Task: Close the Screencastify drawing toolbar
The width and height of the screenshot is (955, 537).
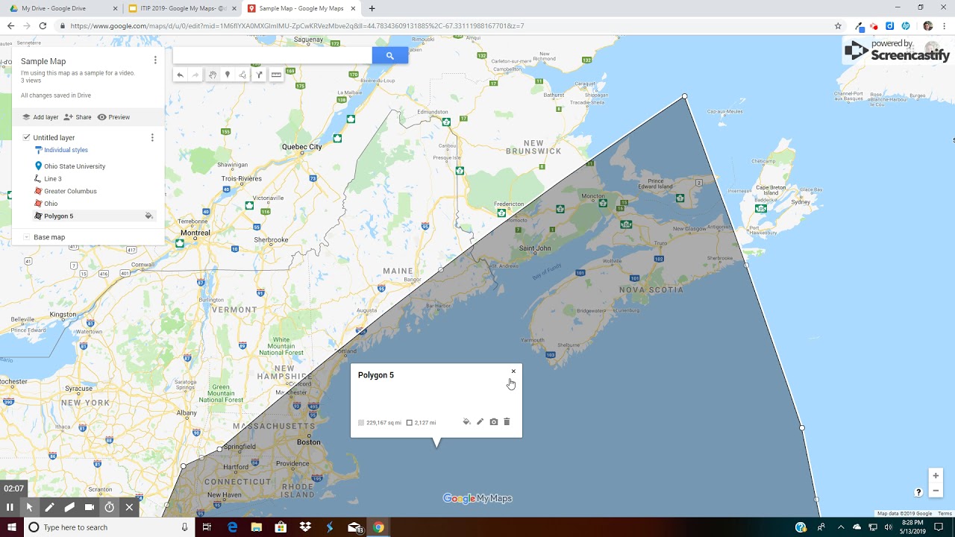Action: click(x=129, y=507)
